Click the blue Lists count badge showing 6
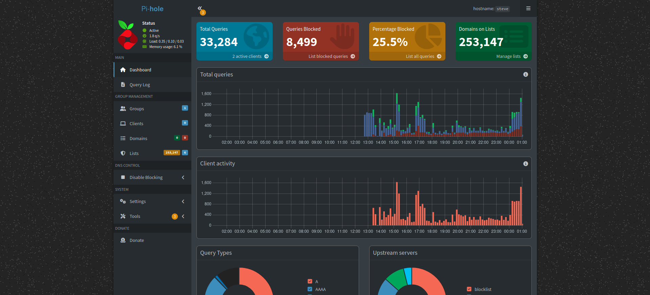 pyautogui.click(x=185, y=153)
